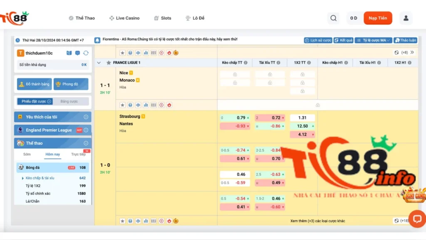426x240 pixels.
Task: Pick Strasbourg handicap odds 0.79
Action: [x=235, y=118]
